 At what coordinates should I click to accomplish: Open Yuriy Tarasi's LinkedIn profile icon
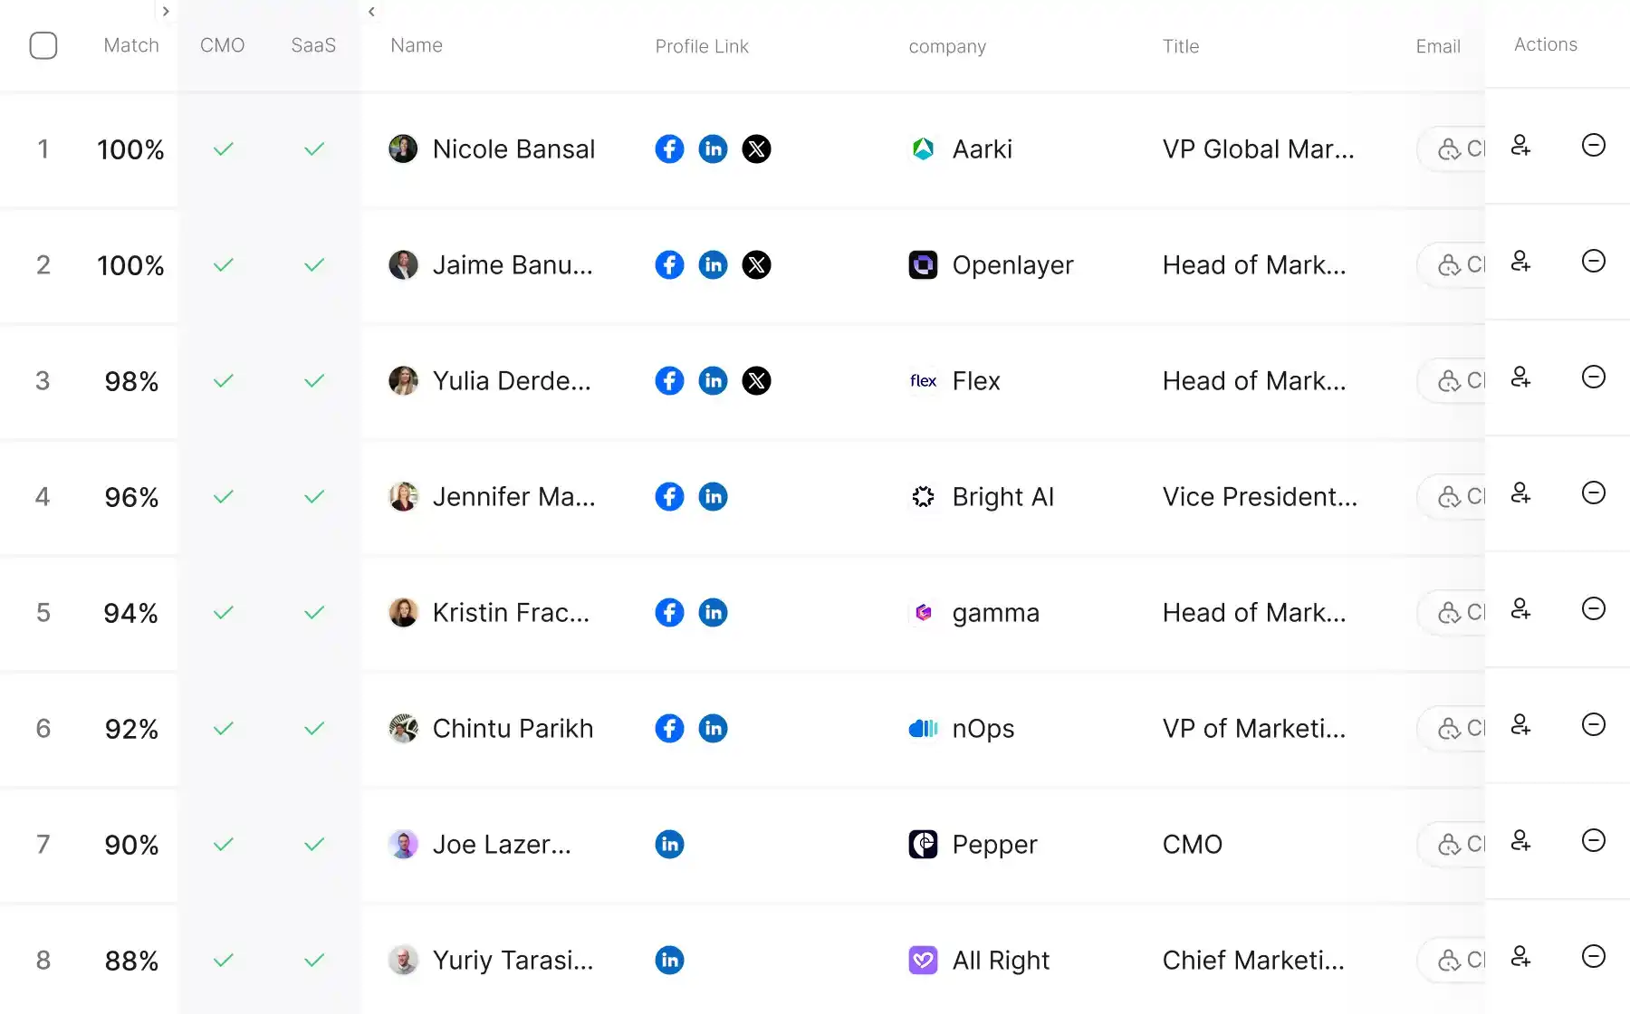pyautogui.click(x=669, y=960)
